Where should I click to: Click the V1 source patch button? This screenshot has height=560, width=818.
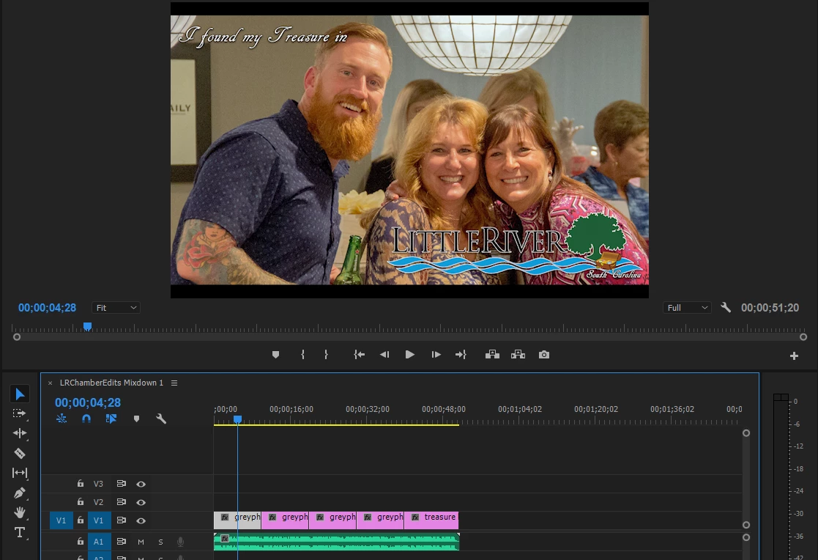coord(61,520)
